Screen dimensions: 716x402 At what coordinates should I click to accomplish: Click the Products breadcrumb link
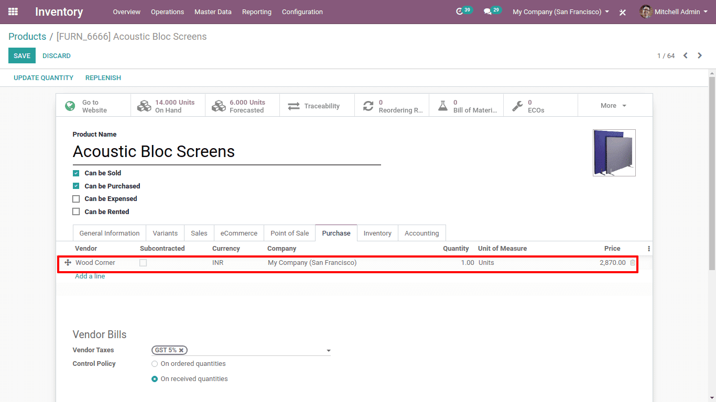point(27,37)
